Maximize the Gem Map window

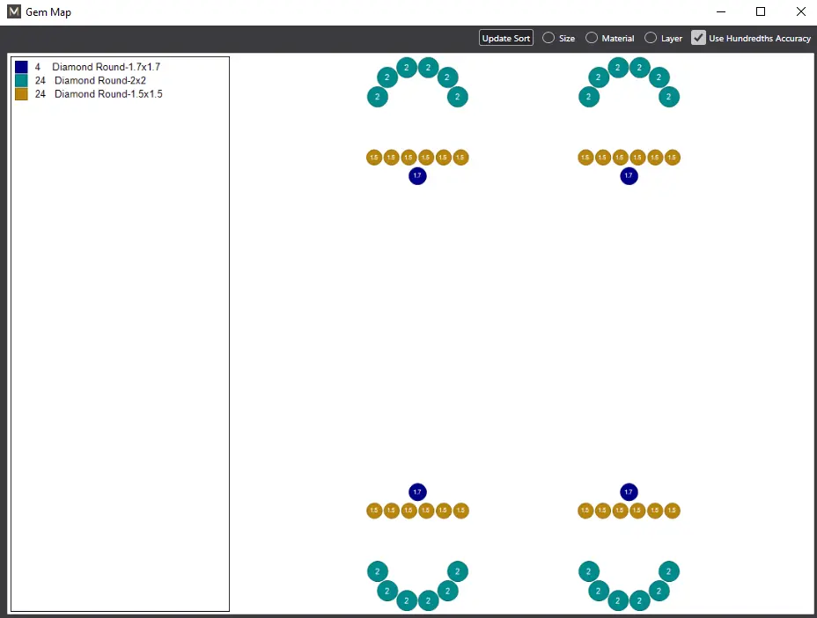pyautogui.click(x=761, y=12)
